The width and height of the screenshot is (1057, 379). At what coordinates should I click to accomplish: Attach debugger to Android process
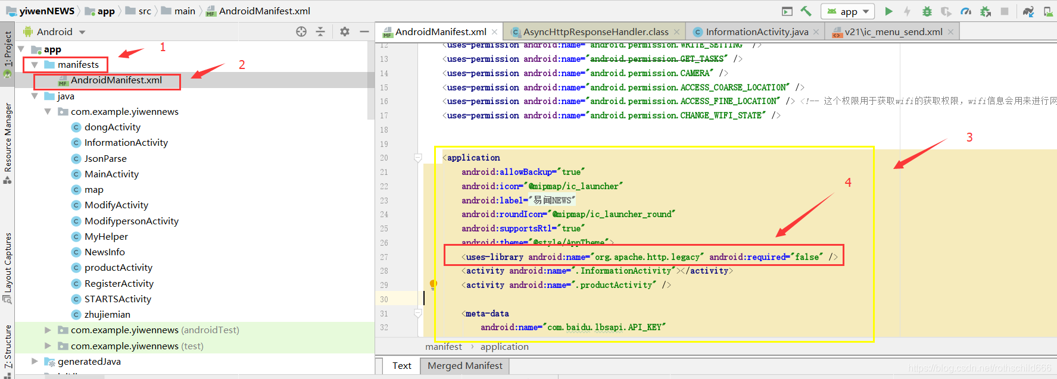tap(986, 11)
